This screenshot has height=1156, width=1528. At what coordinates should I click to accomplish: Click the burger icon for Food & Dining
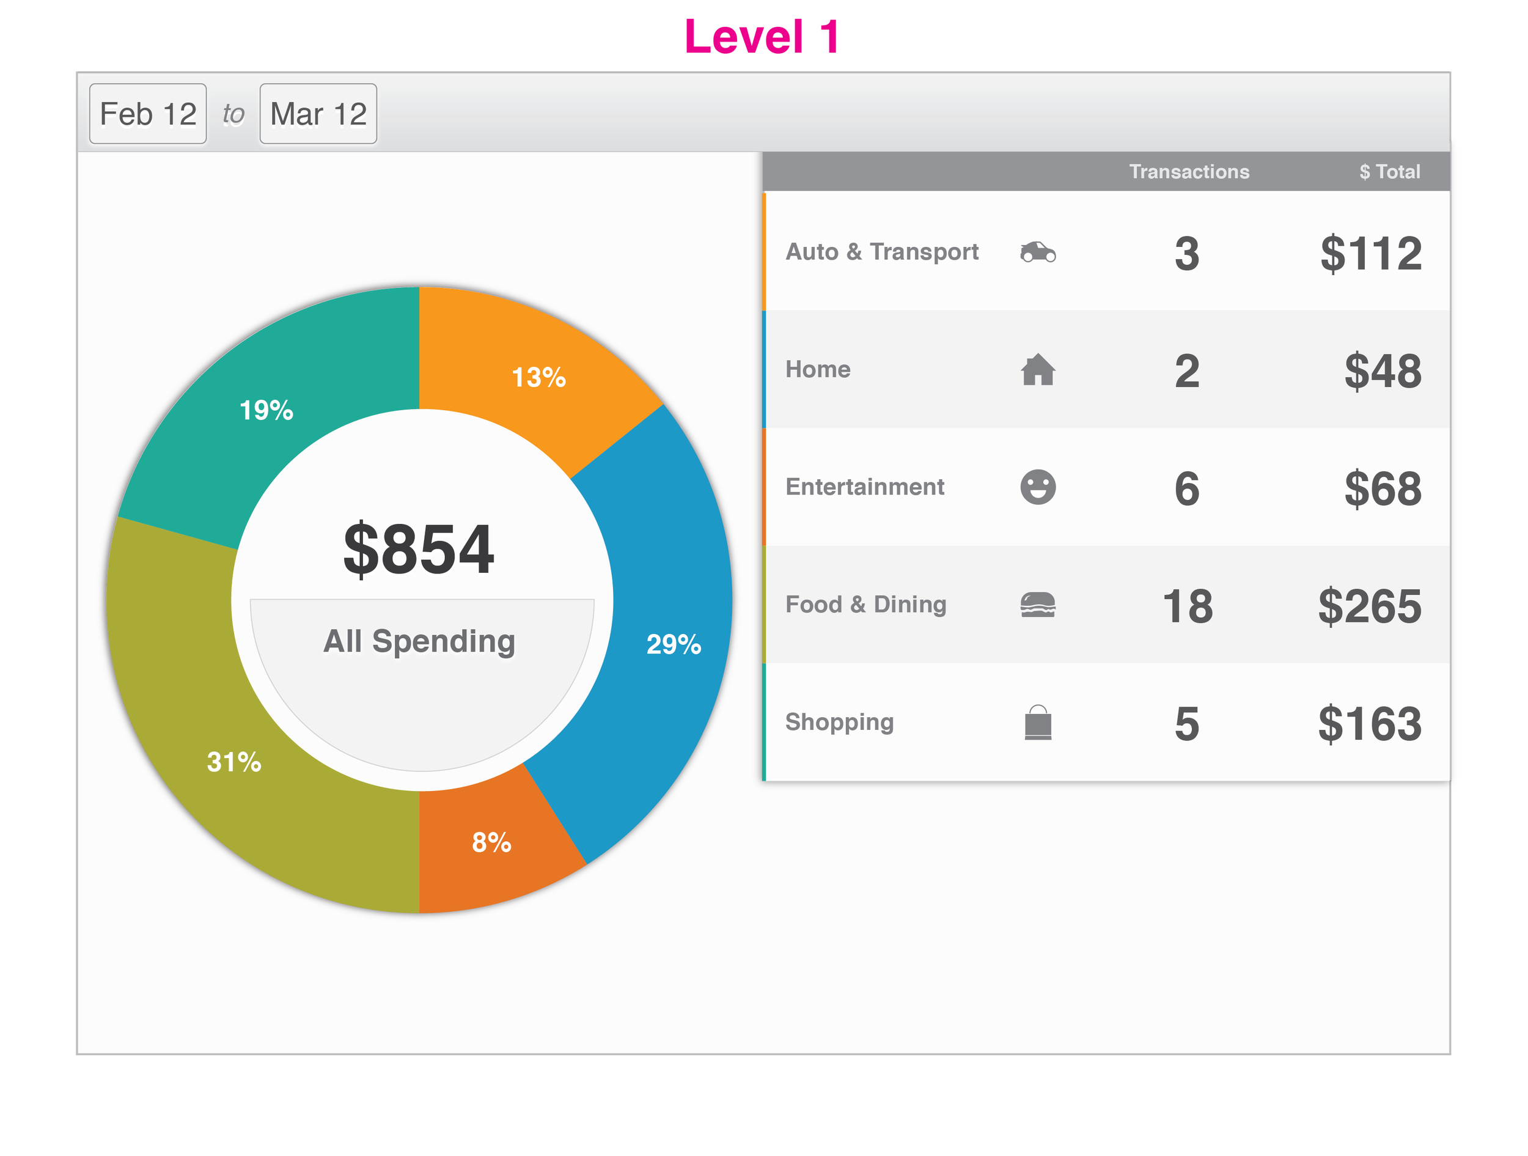1038,605
